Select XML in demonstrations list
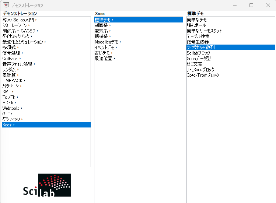Screen dimensions: 276x203 [46, 92]
